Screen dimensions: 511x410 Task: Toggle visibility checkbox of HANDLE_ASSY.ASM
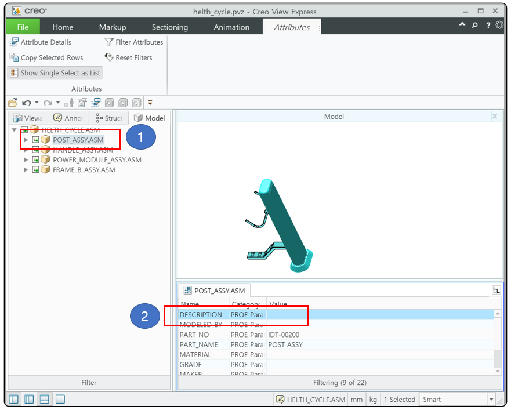click(x=35, y=150)
